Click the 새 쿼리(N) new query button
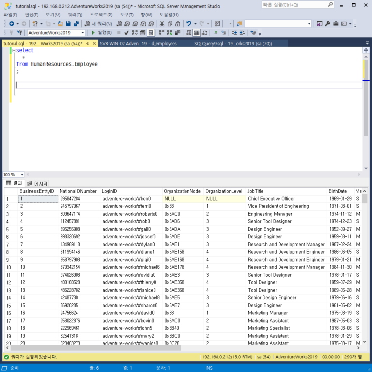The height and width of the screenshot is (372, 372). tap(98, 24)
